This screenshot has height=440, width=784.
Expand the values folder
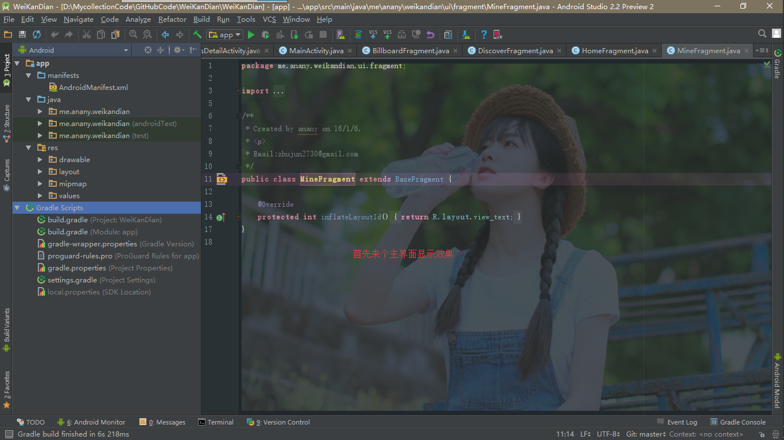40,196
